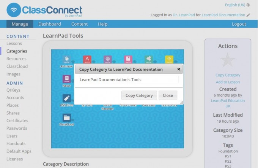This screenshot has height=168, width=258.
Task: Open Passwords admin page
Action: 17,128
